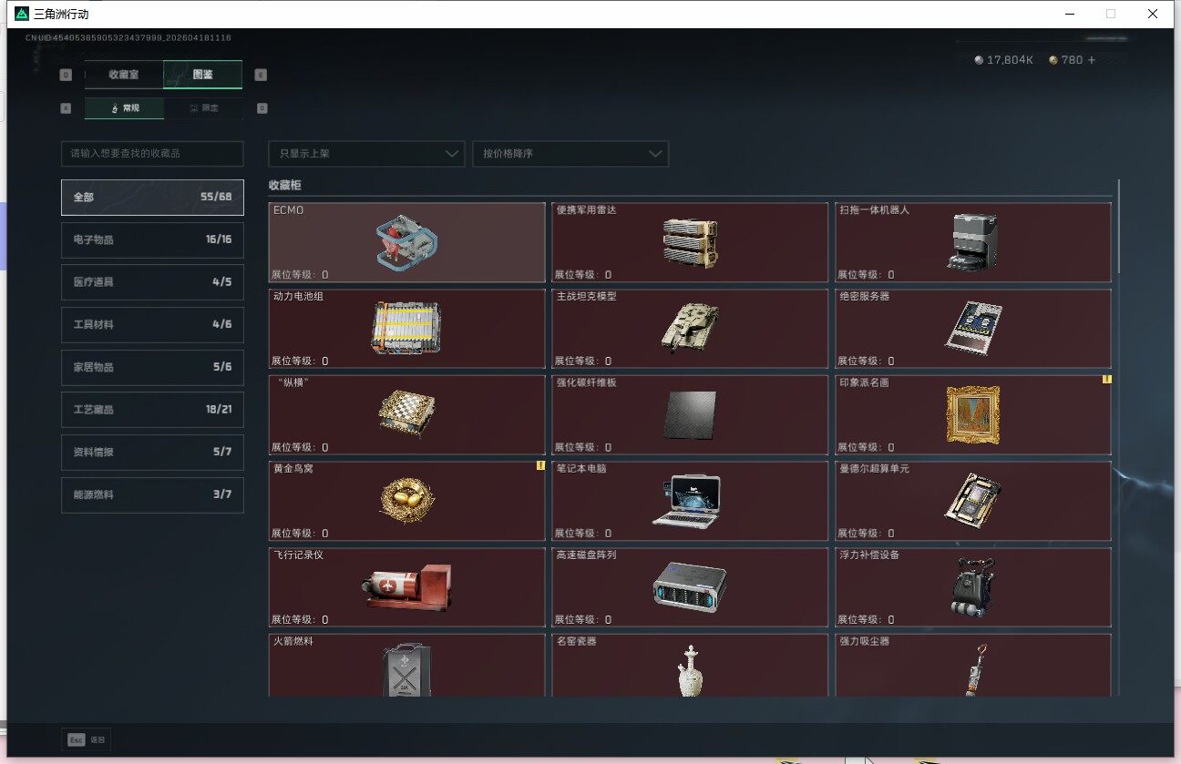Image resolution: width=1181 pixels, height=764 pixels.
Task: Click the yellow alert badge on 印象派名画
Action: point(1107,380)
